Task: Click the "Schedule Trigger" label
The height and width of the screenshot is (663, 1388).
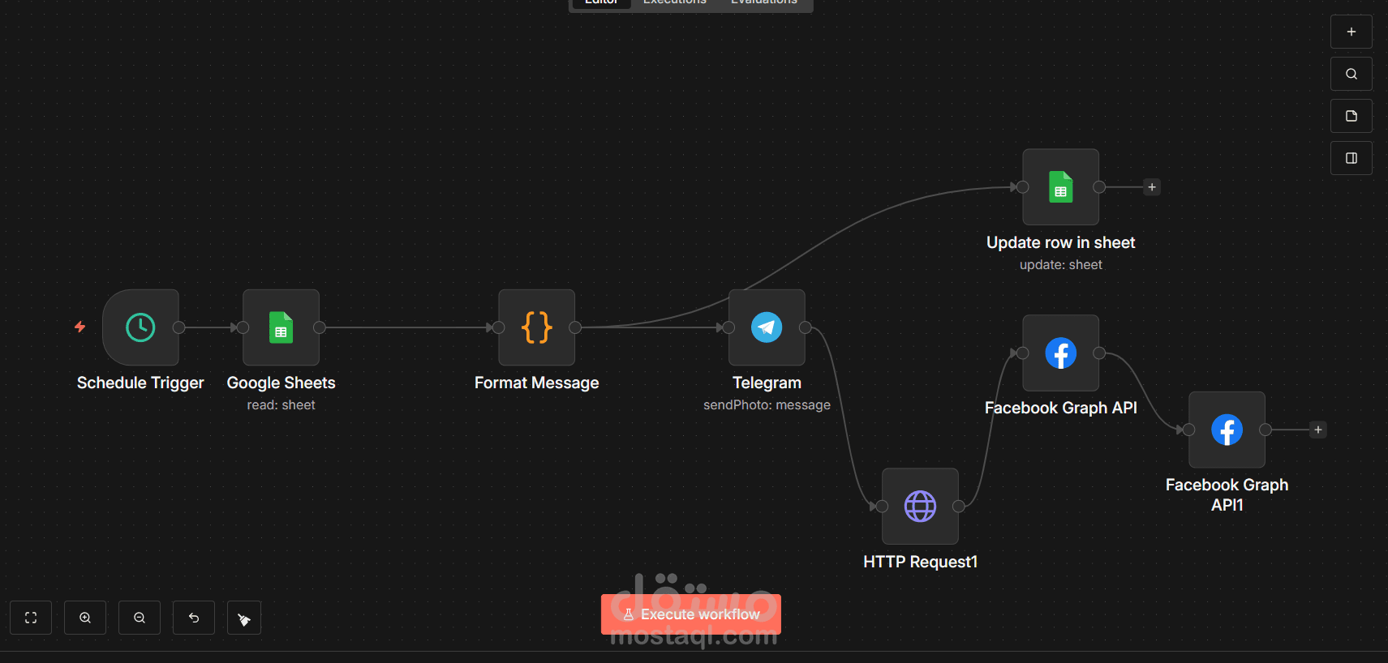Action: 140,383
